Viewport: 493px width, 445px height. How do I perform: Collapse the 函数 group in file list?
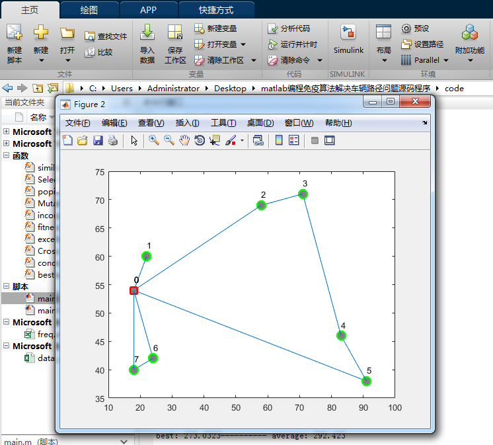tap(7, 155)
